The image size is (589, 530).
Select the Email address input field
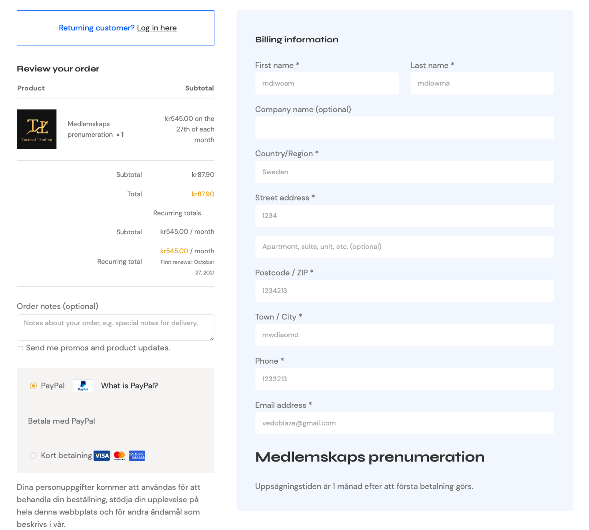(405, 423)
